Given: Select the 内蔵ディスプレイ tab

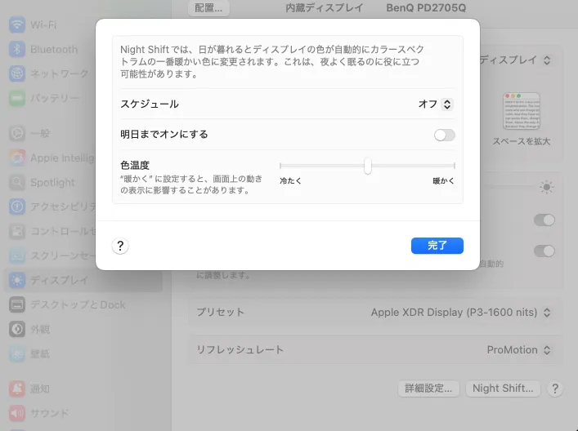Looking at the screenshot, I should click(325, 7).
